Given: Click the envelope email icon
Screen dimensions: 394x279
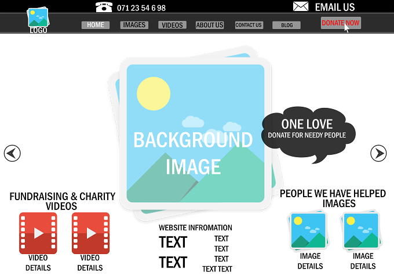Looking at the screenshot, I should (x=301, y=6).
